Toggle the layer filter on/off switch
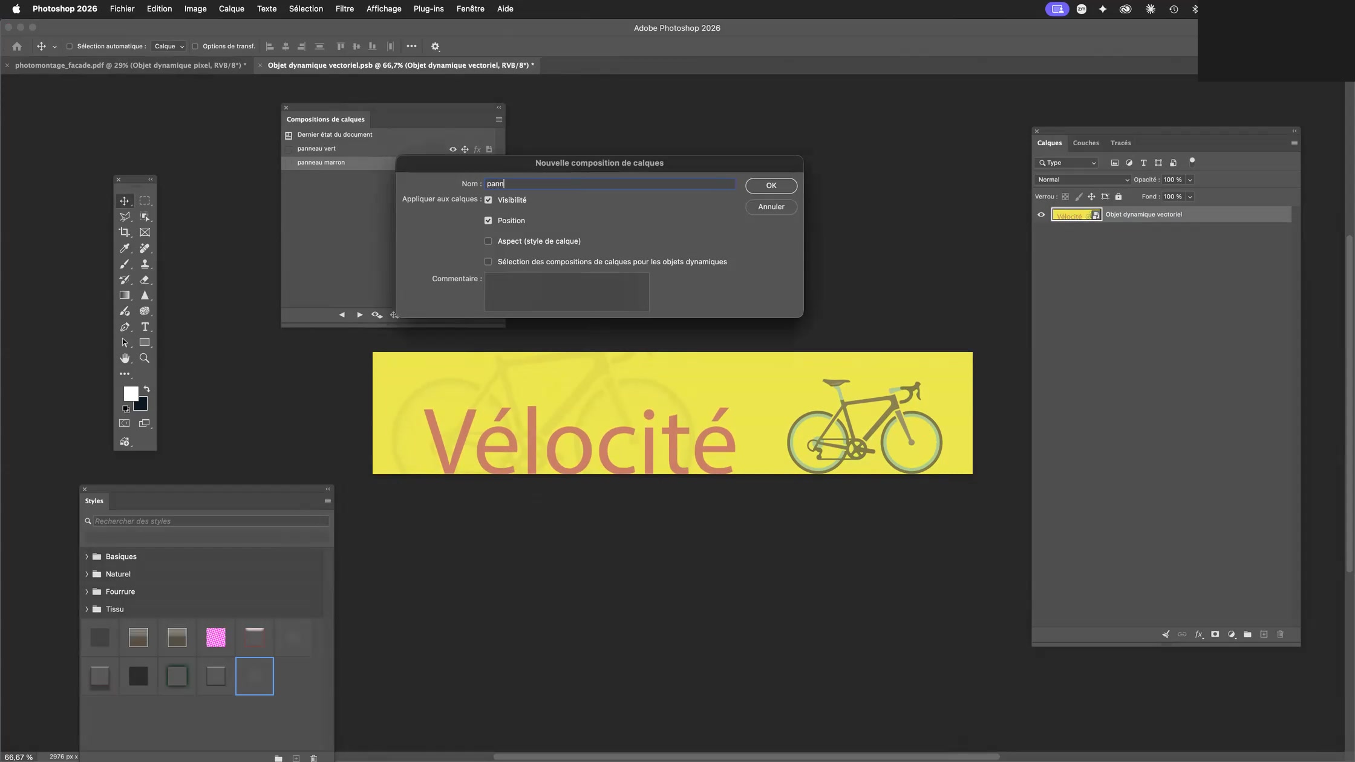The height and width of the screenshot is (762, 1355). (1192, 161)
